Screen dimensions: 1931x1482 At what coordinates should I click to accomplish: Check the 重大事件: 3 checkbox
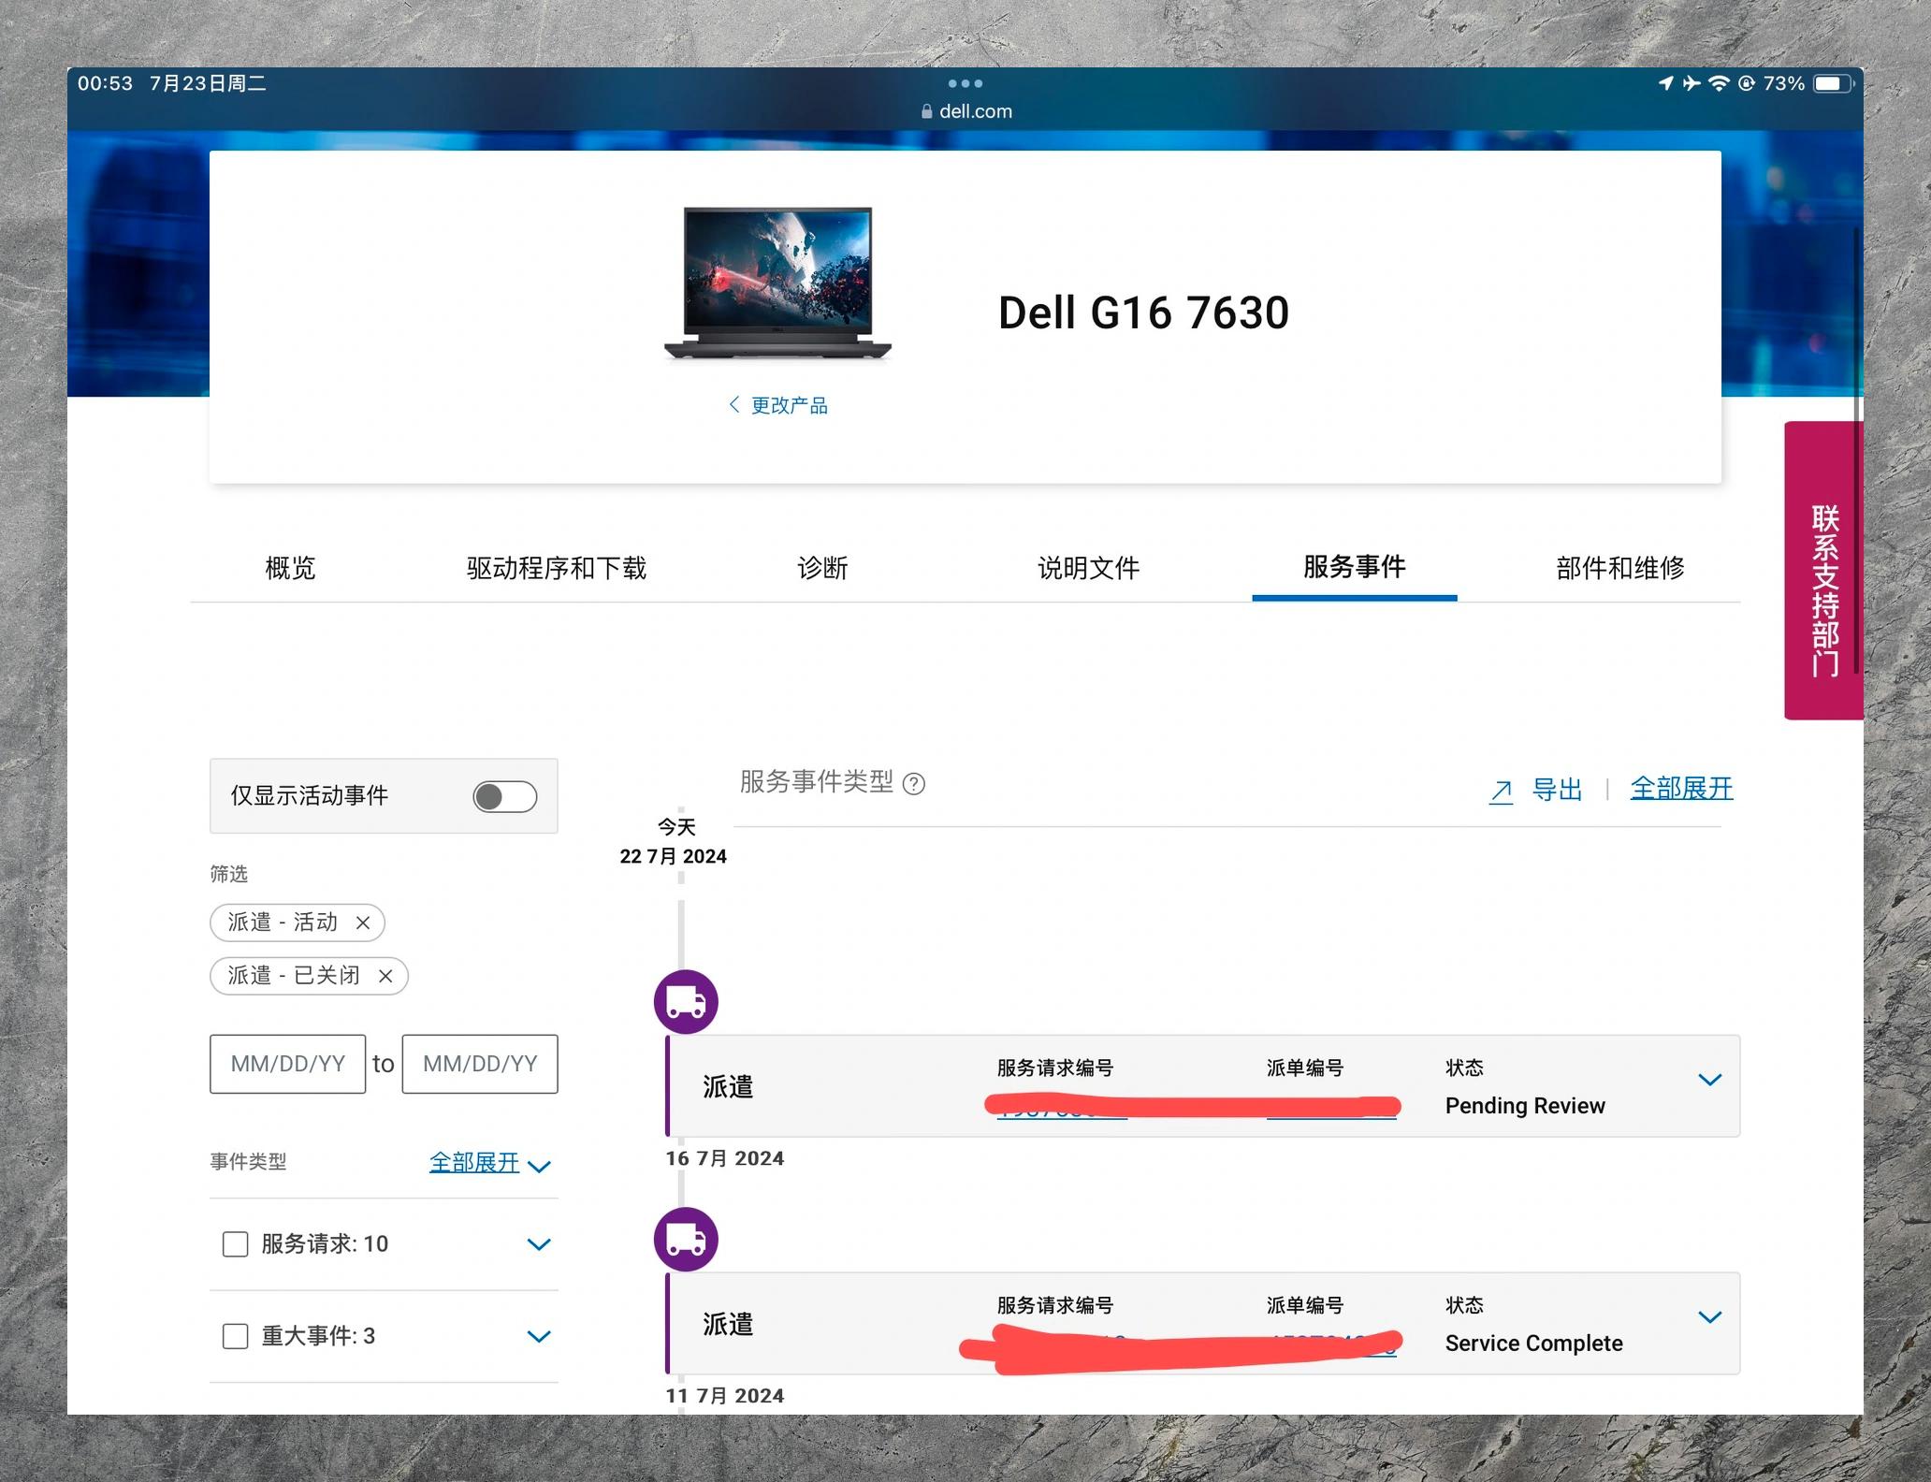pyautogui.click(x=235, y=1336)
